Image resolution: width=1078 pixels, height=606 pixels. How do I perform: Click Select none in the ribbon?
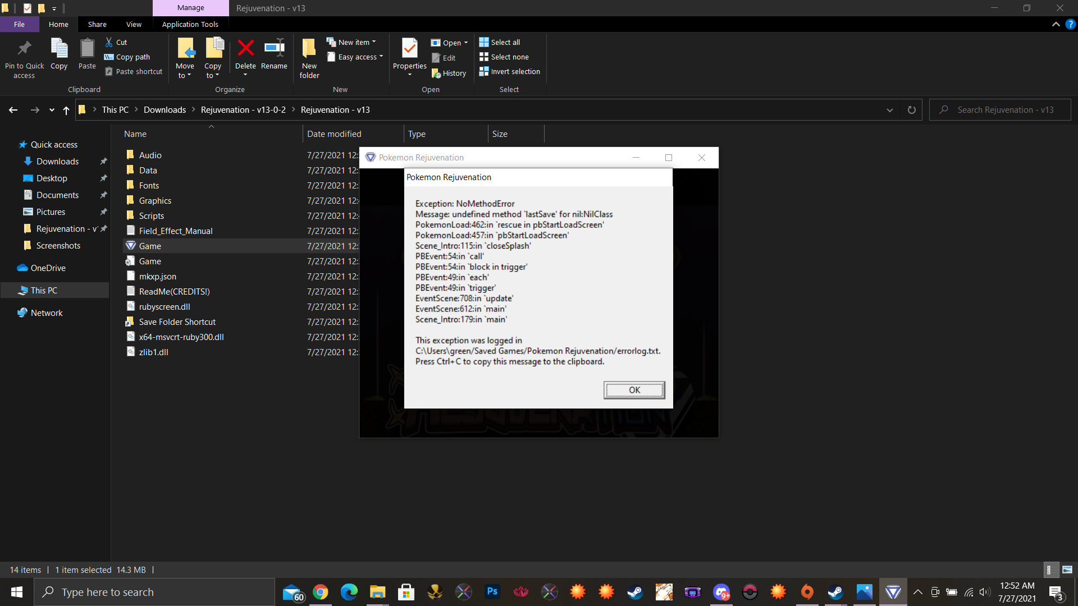pos(504,57)
